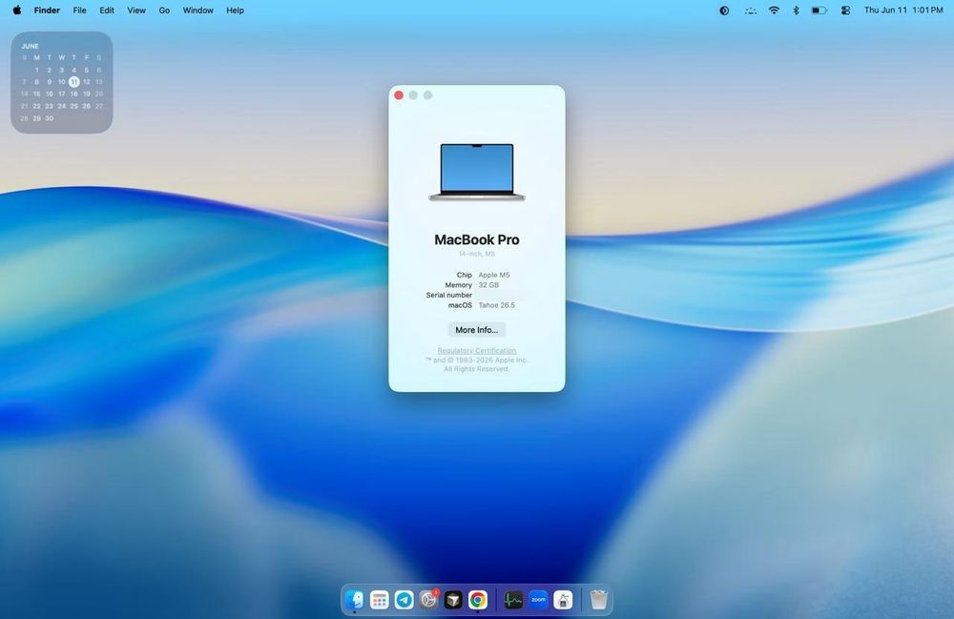Click day 18 in the calendar widget

pyautogui.click(x=73, y=94)
